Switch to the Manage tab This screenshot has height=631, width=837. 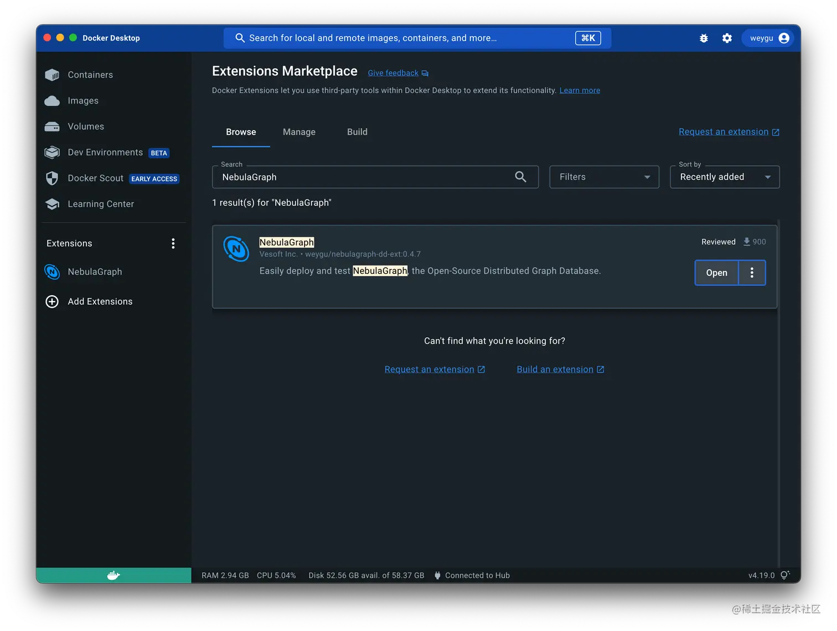tap(299, 132)
